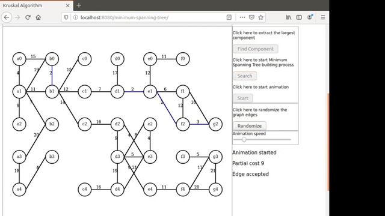
Task: Open the hamburger application menu
Action: click(x=323, y=17)
